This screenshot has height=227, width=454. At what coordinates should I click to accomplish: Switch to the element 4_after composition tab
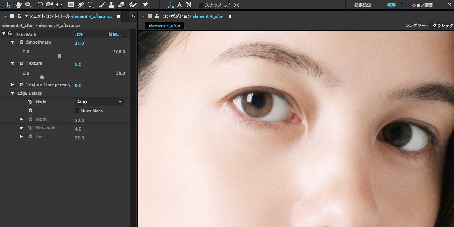point(165,26)
